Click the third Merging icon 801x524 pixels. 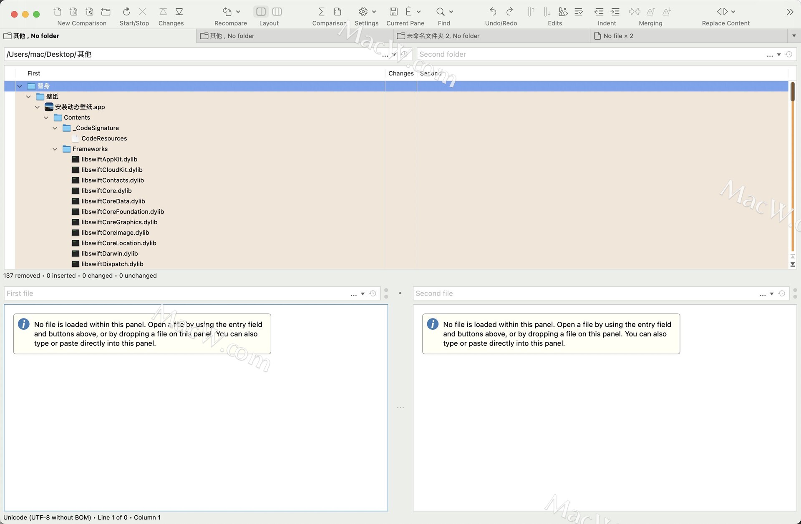(667, 12)
